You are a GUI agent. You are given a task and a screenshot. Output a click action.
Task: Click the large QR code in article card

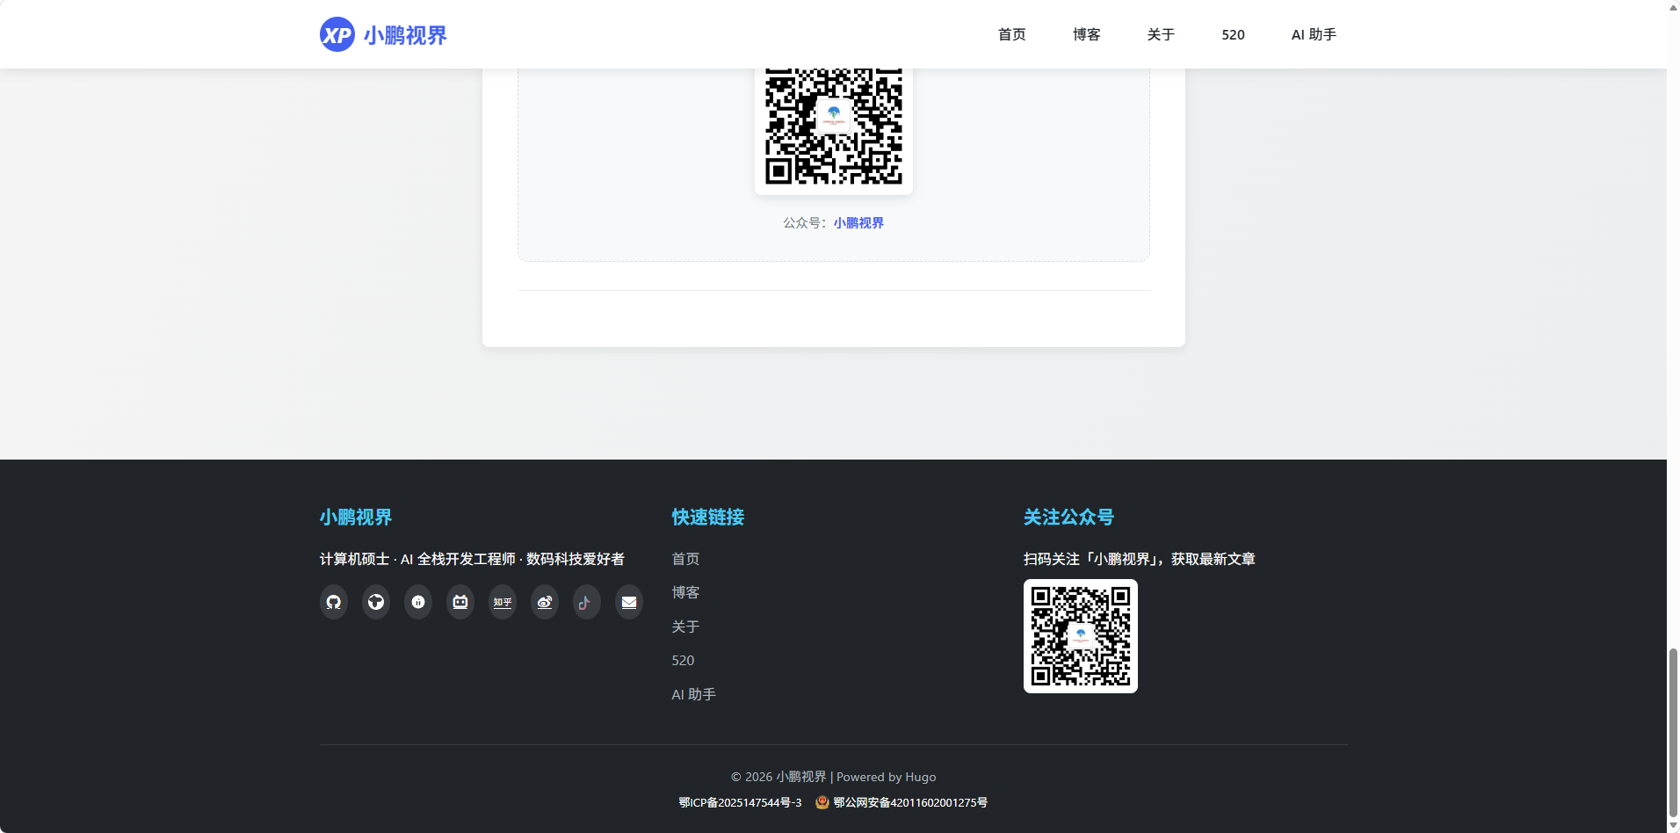tap(834, 127)
